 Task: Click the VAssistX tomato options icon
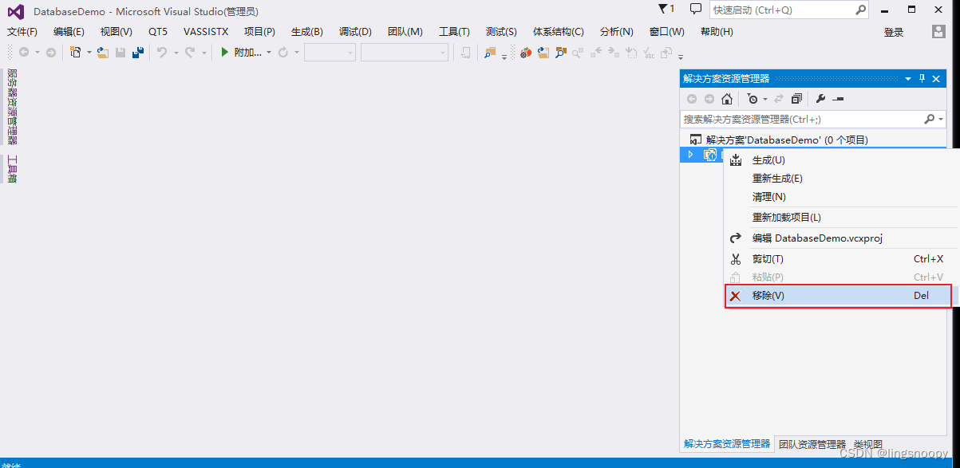tap(525, 53)
